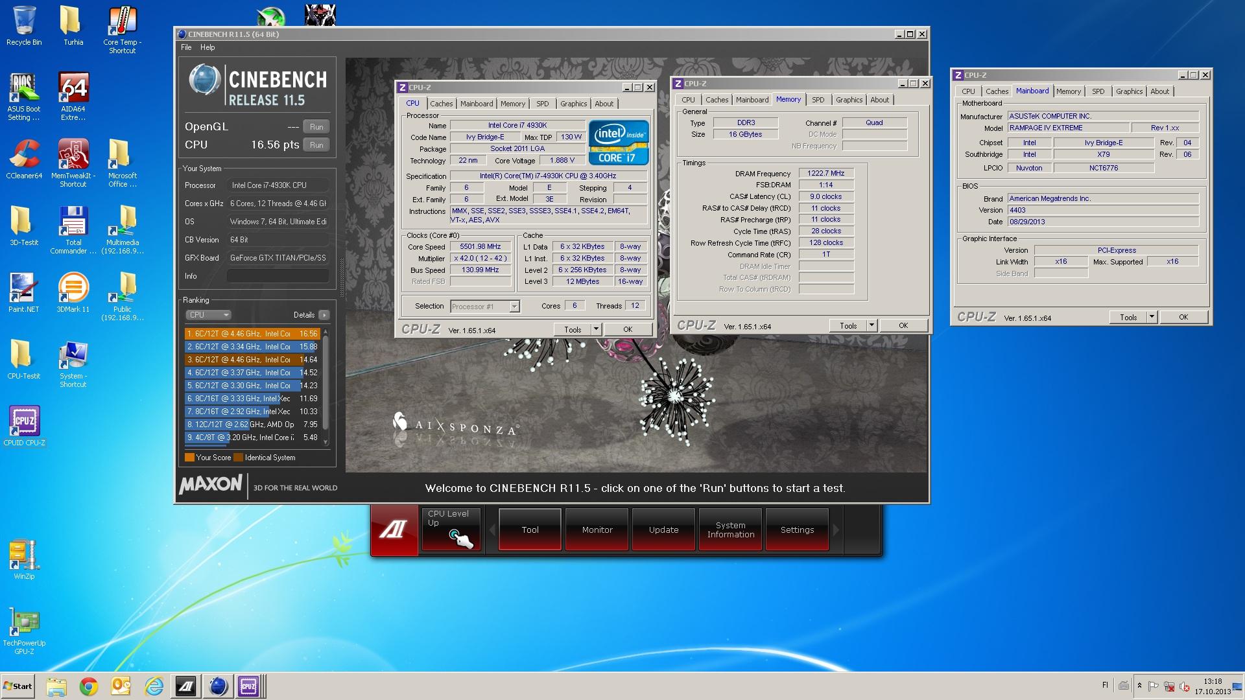Launch AIDA64 Extreme desktop icon

[x=73, y=96]
